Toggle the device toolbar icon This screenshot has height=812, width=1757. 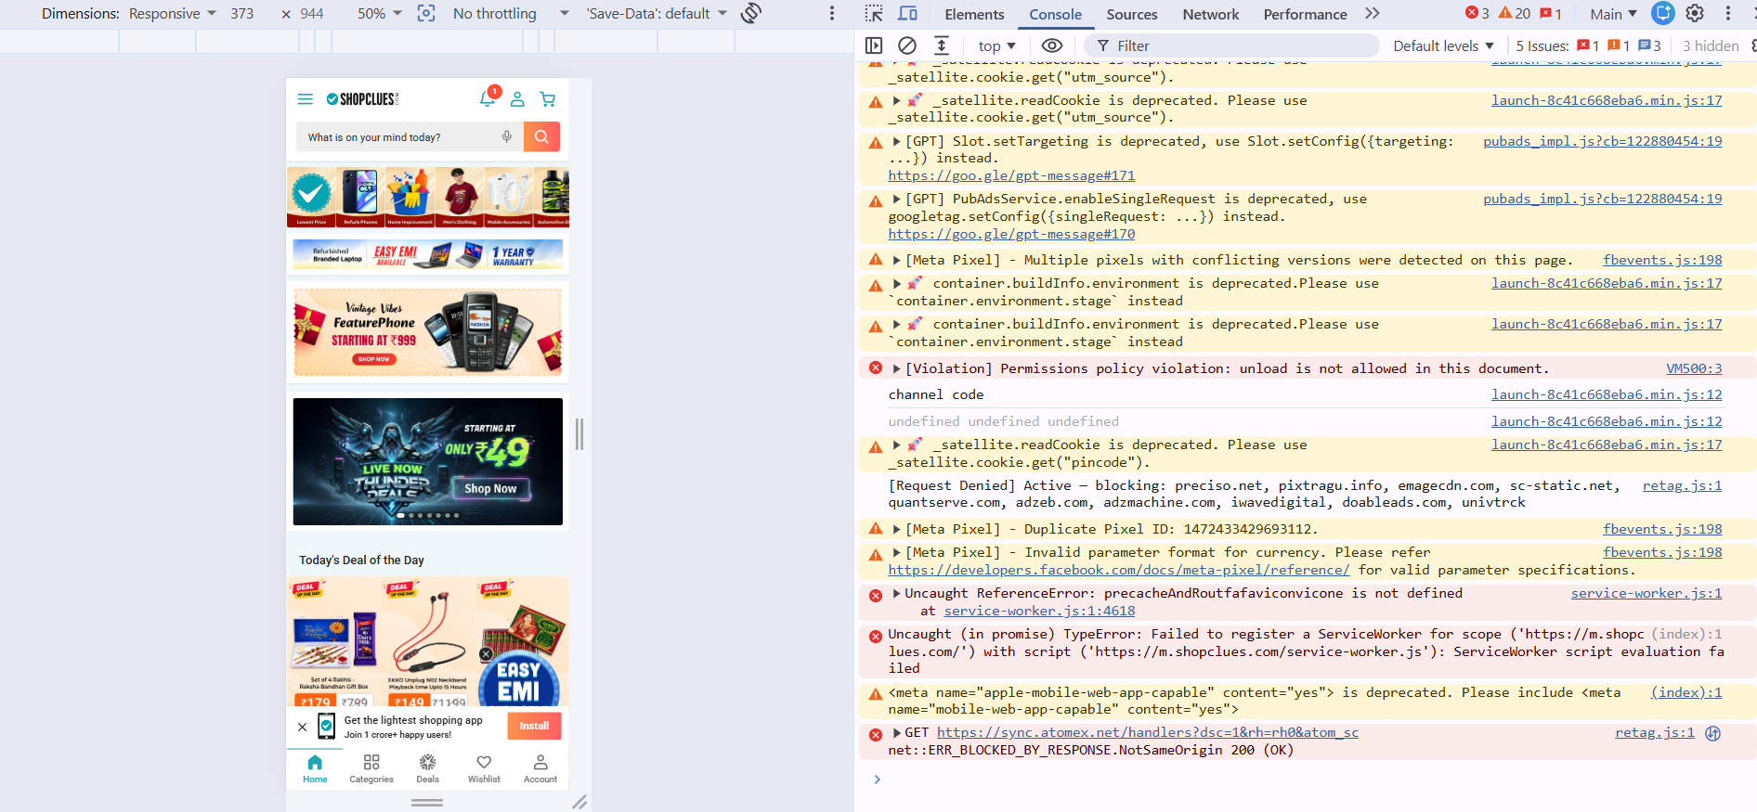907,14
